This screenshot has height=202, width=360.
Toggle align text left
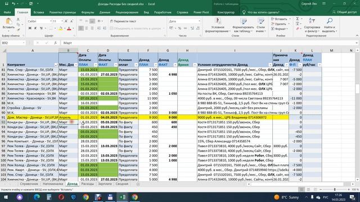click(x=81, y=28)
